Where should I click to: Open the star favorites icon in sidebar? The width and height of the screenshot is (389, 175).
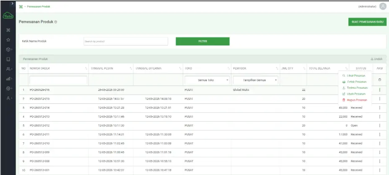tap(8, 40)
